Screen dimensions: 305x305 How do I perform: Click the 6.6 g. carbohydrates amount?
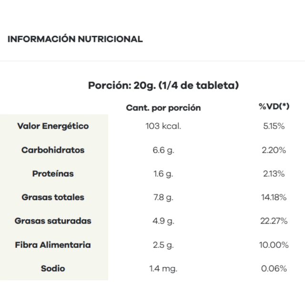point(163,150)
